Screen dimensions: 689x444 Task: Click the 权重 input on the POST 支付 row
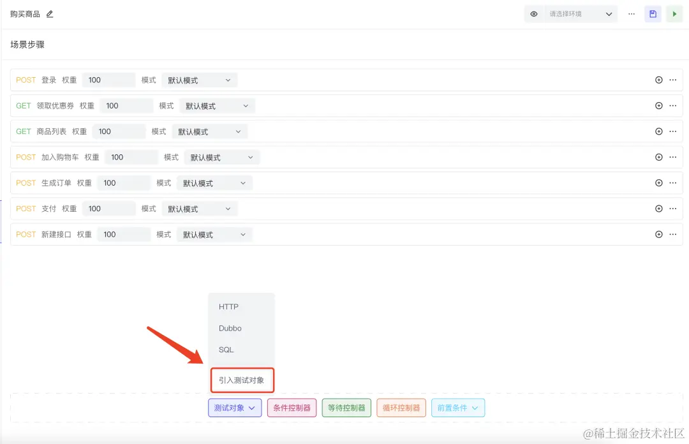(x=108, y=208)
